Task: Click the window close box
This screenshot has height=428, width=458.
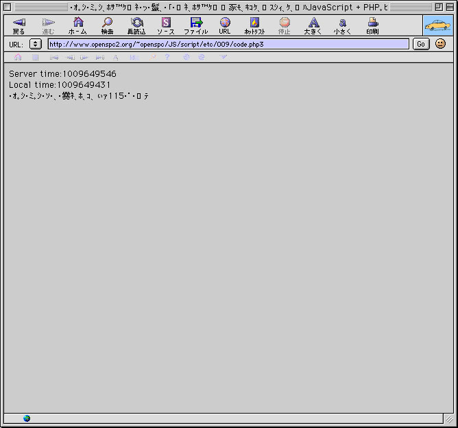Action: [8, 7]
